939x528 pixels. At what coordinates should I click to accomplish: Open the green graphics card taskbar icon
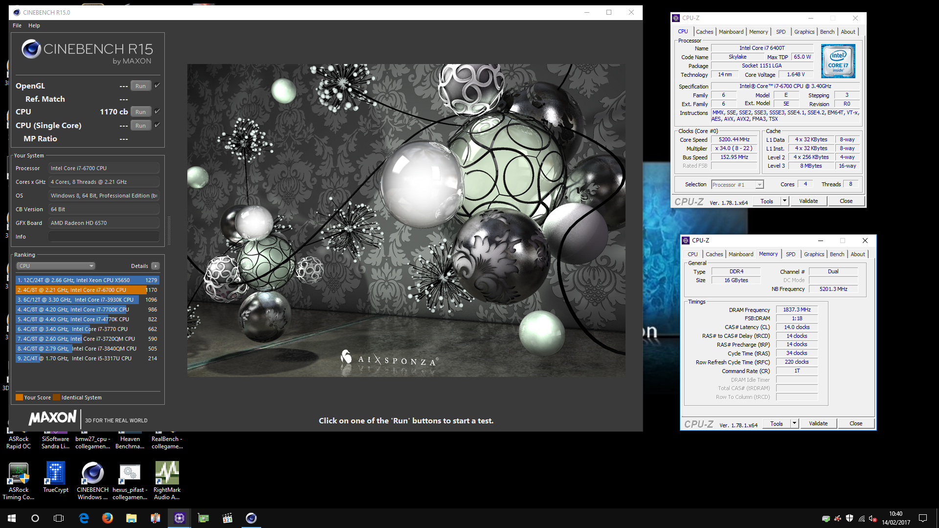[x=203, y=518]
